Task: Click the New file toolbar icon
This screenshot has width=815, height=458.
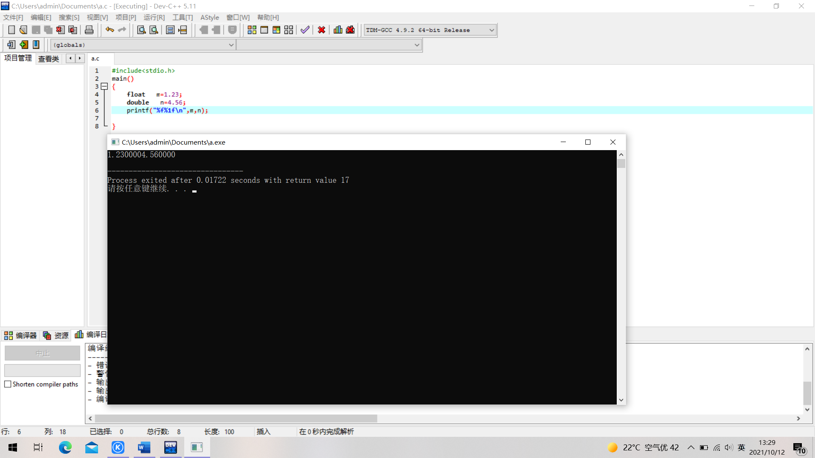Action: coord(11,30)
